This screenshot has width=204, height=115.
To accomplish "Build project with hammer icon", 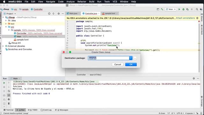I will tap(162, 9).
